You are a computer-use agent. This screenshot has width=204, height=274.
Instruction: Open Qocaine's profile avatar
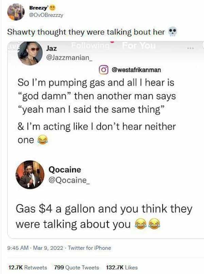30,175
